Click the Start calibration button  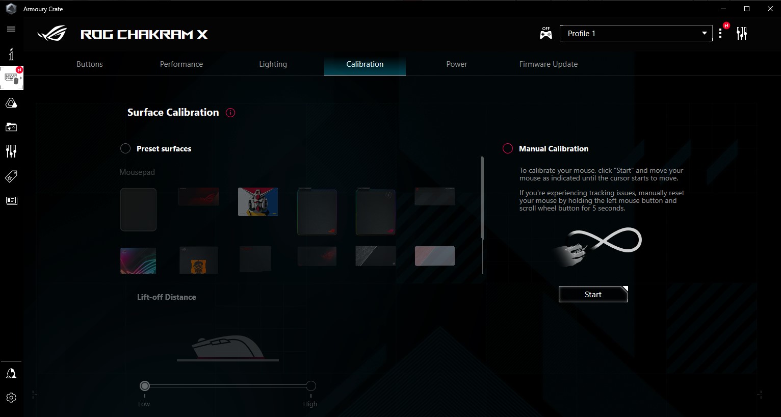pyautogui.click(x=593, y=294)
